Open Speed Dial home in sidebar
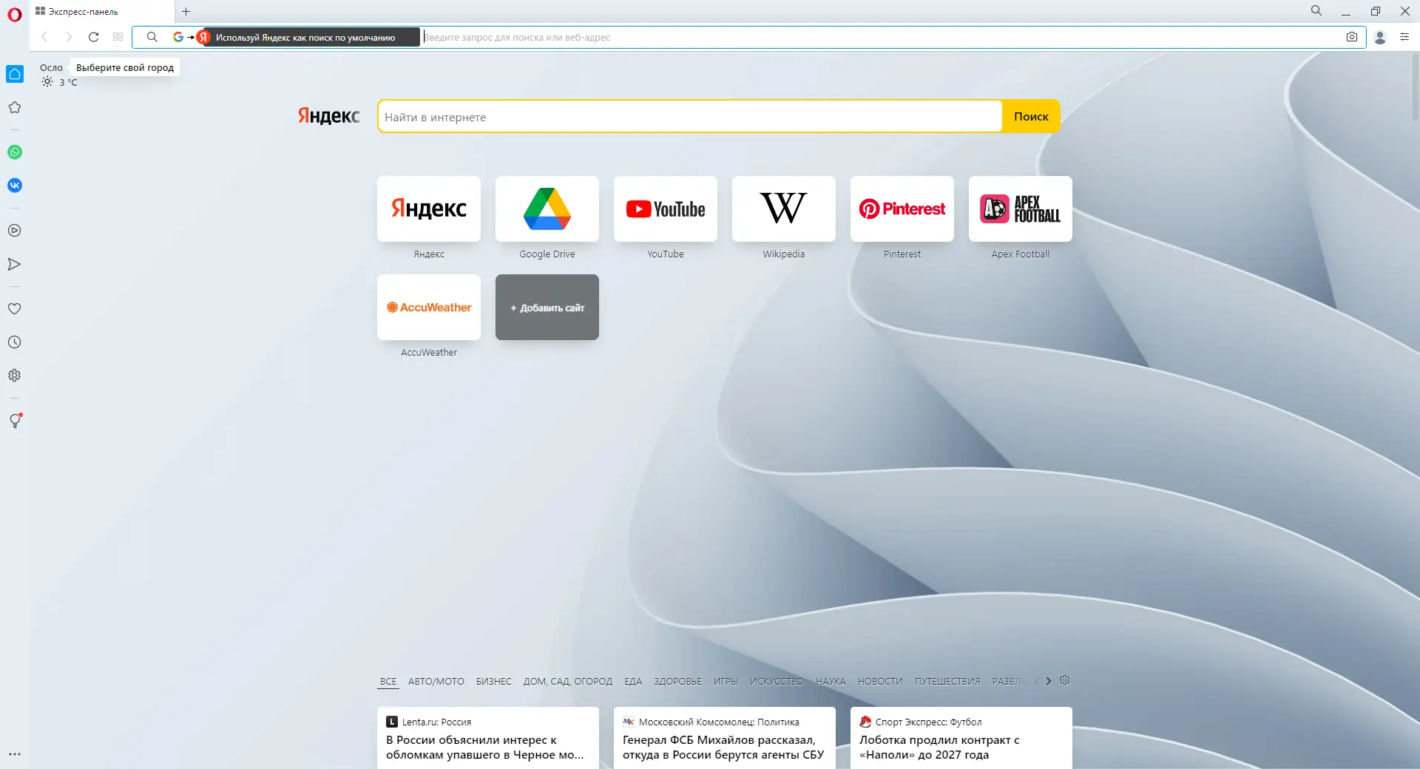The width and height of the screenshot is (1420, 769). [x=15, y=74]
